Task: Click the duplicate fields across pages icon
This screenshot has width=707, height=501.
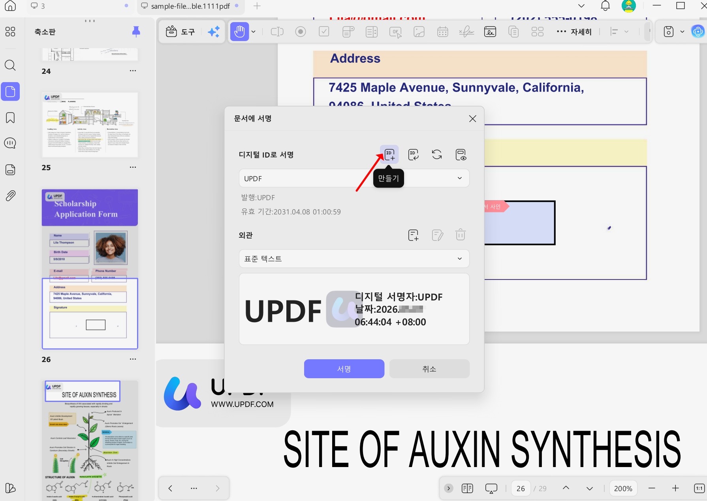Action: pyautogui.click(x=513, y=32)
